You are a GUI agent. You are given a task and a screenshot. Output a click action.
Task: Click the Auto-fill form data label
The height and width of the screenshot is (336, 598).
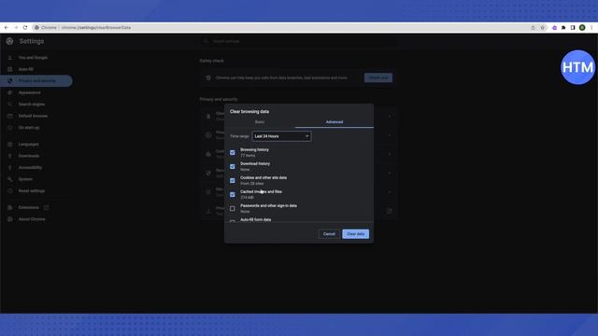pyautogui.click(x=255, y=220)
